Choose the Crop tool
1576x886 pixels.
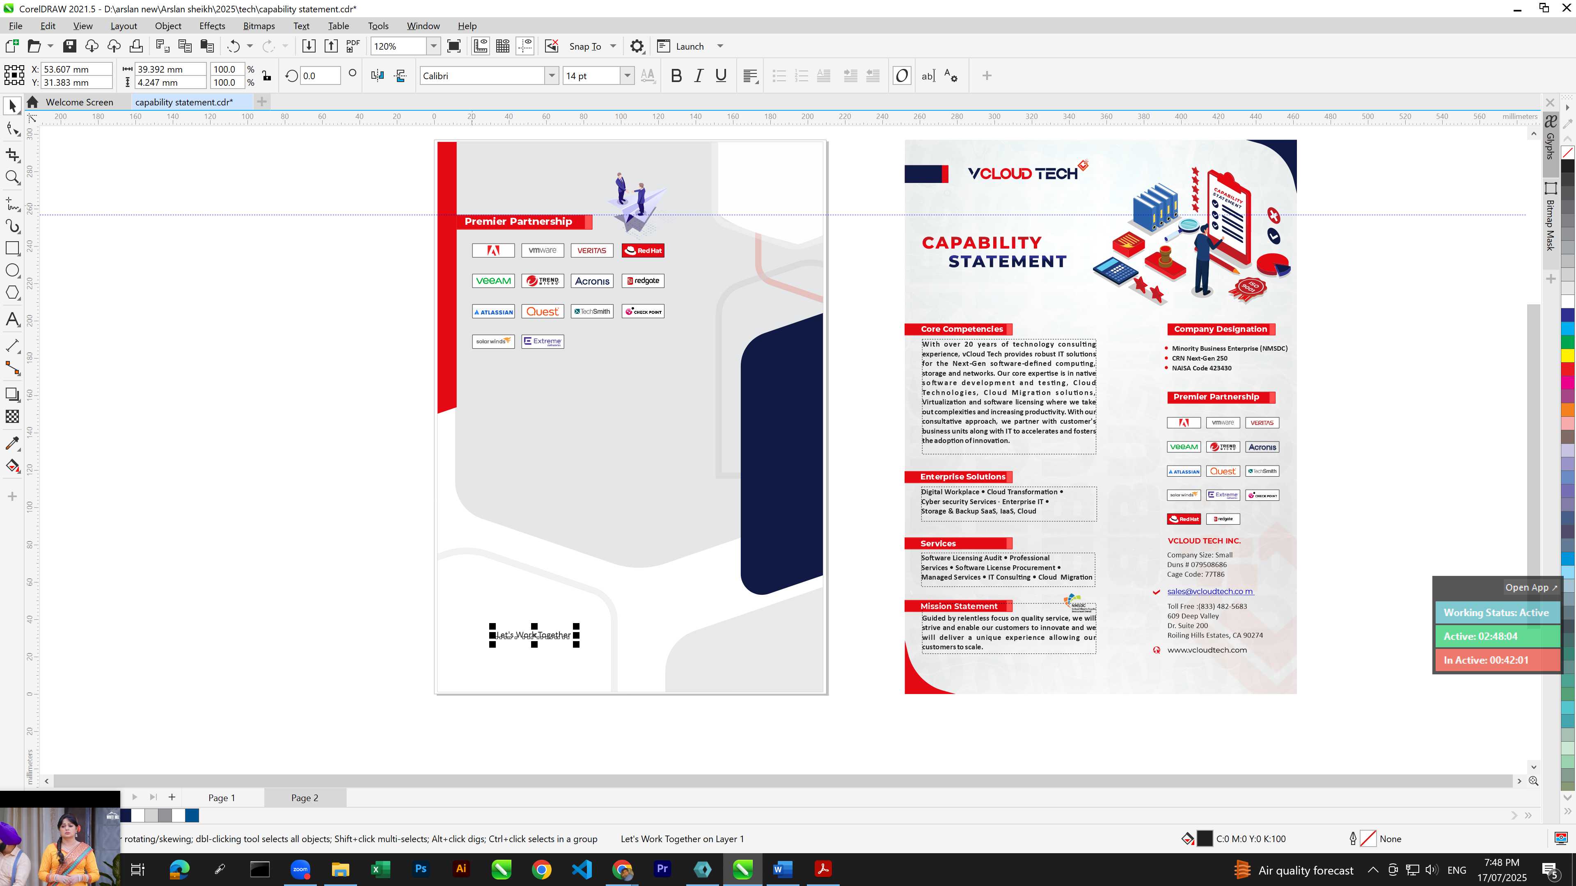point(12,155)
